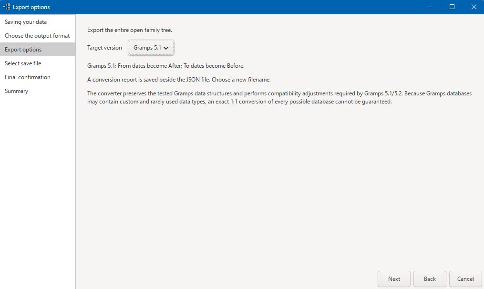Go Back to previous step
This screenshot has width=484, height=289.
[430, 279]
